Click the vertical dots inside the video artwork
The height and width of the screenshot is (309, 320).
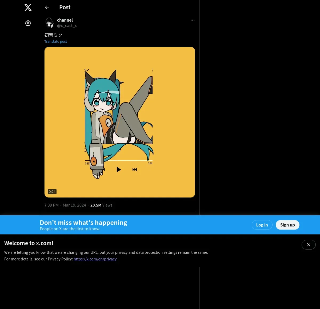152,70
